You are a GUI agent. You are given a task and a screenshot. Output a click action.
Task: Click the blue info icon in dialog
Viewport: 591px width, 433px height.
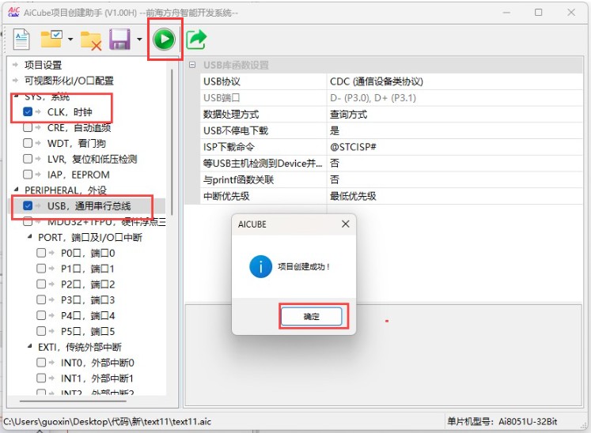tap(260, 266)
